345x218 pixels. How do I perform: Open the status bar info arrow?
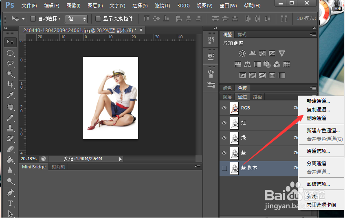(120, 159)
